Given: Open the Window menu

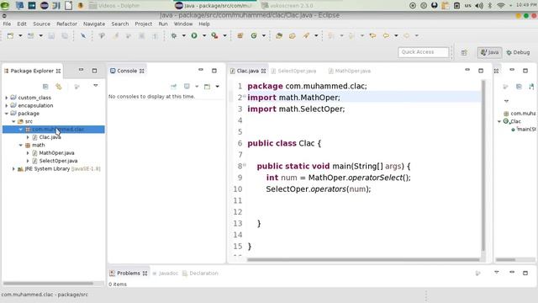Looking at the screenshot, I should coord(183,24).
